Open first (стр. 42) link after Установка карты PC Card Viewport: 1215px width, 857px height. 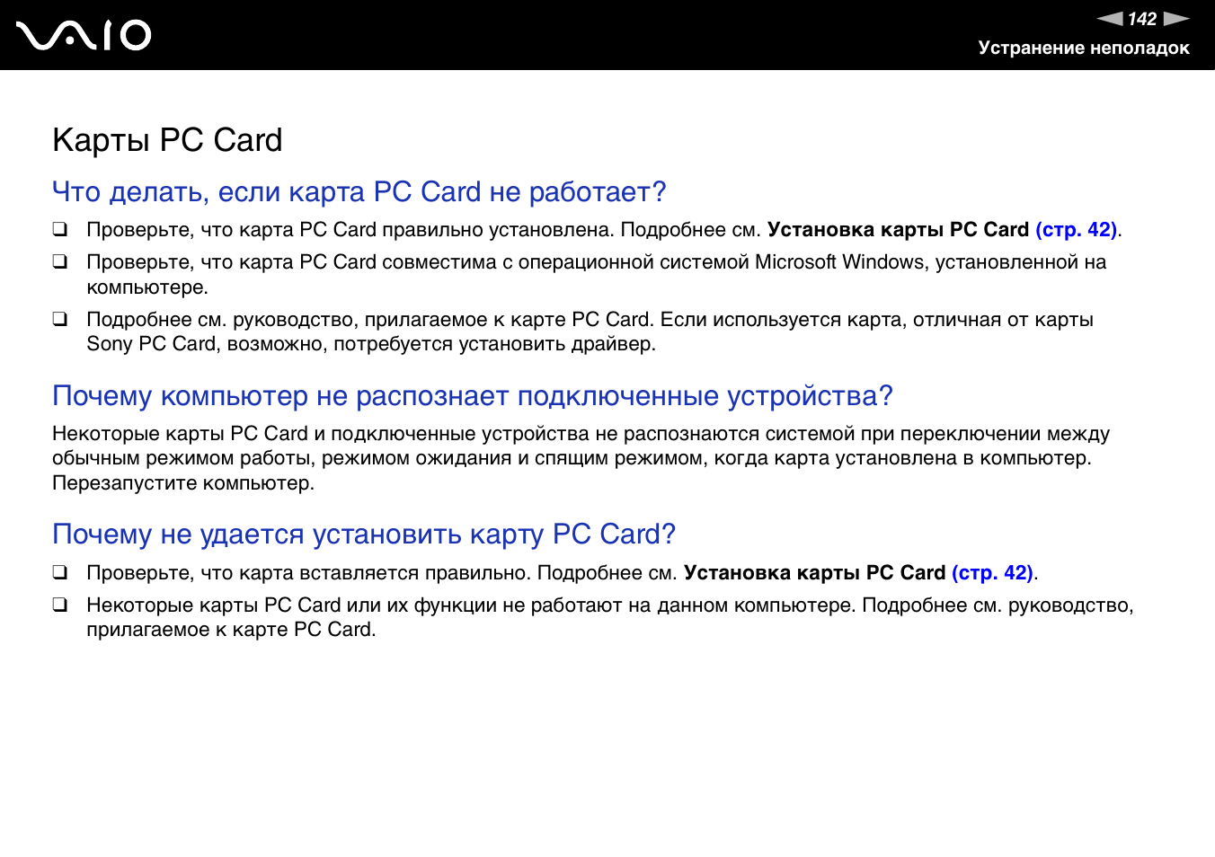coord(1077,230)
